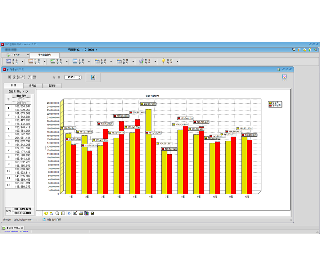
Task: Click the help question mark icon
Action: [294, 49]
